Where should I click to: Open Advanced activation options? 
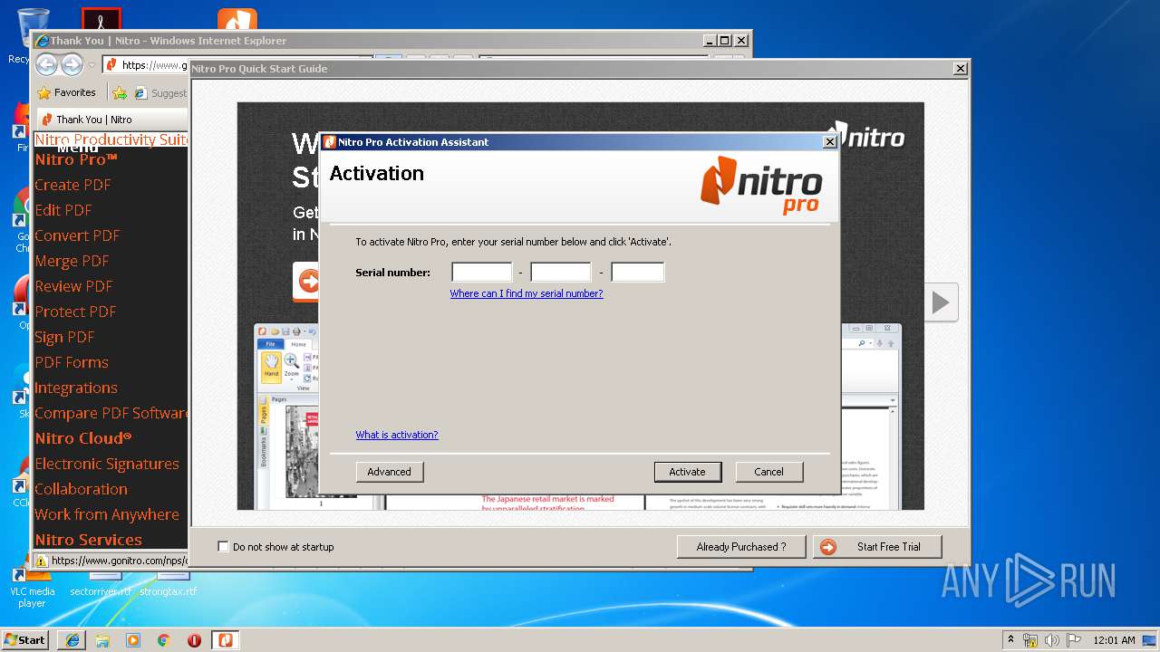point(390,472)
